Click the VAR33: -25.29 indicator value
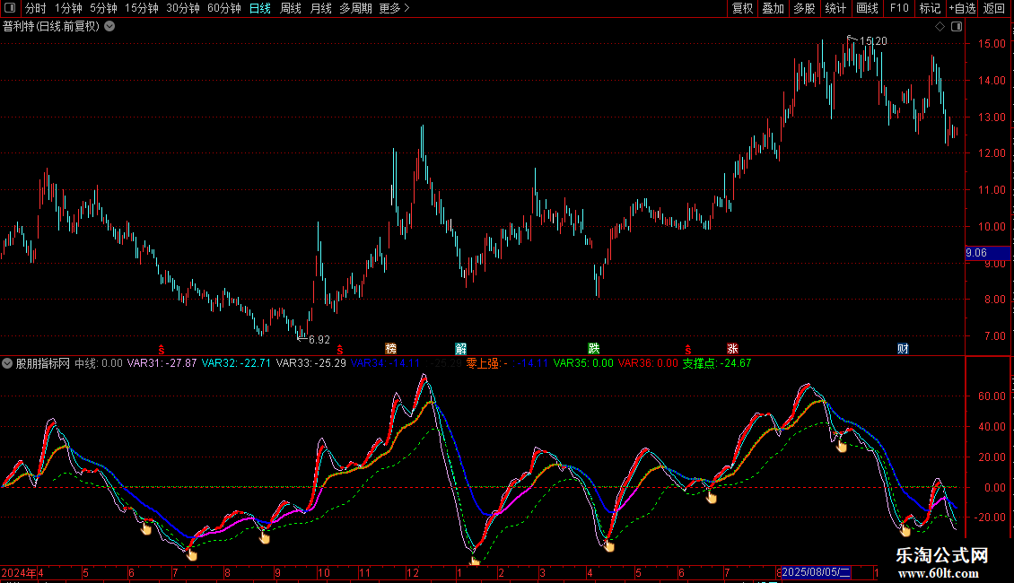 311,363
